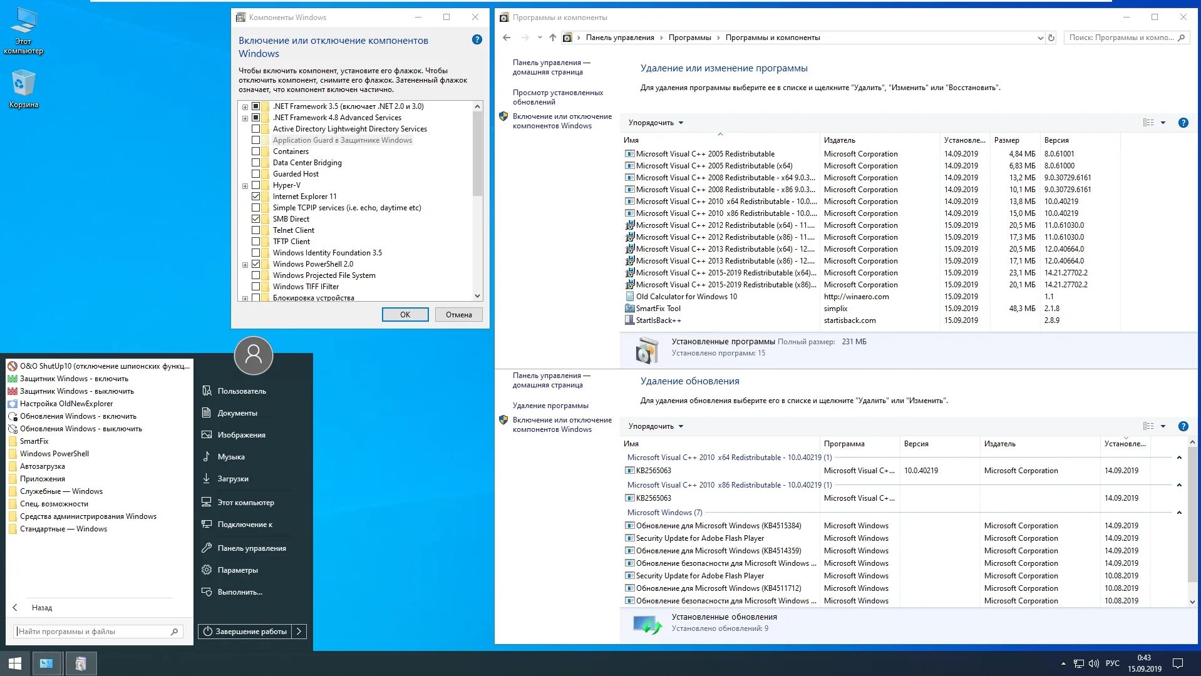Disable SMB Direct checkbox

pyautogui.click(x=255, y=219)
